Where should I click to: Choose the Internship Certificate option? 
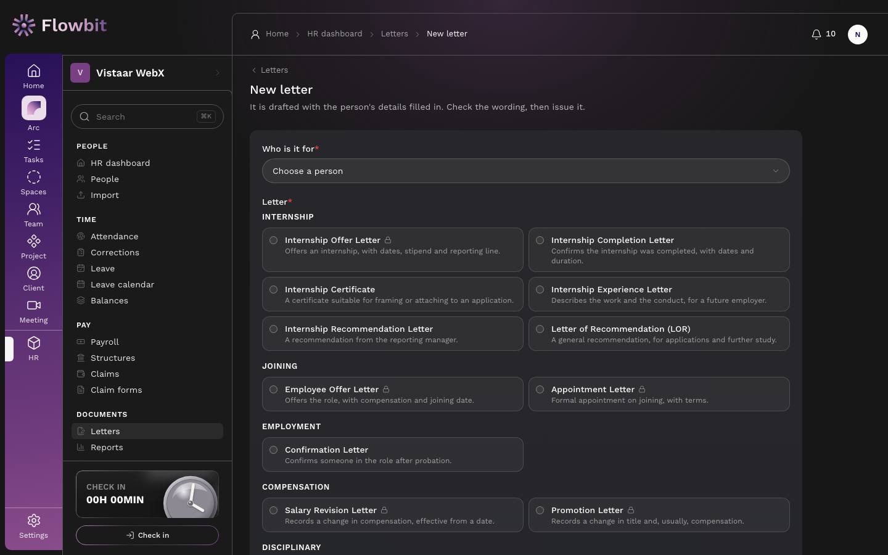coord(393,294)
